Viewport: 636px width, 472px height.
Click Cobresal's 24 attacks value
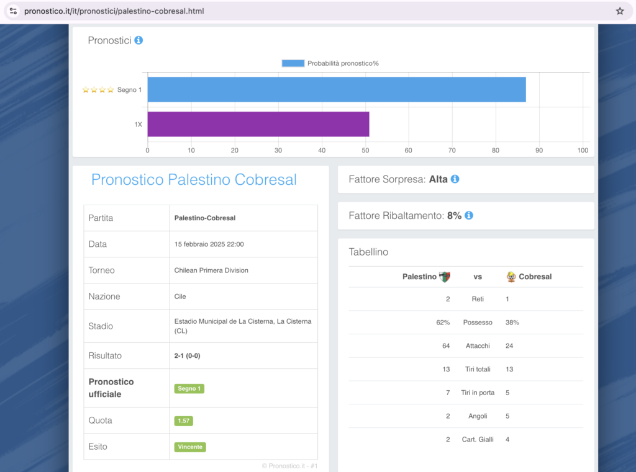pyautogui.click(x=509, y=346)
